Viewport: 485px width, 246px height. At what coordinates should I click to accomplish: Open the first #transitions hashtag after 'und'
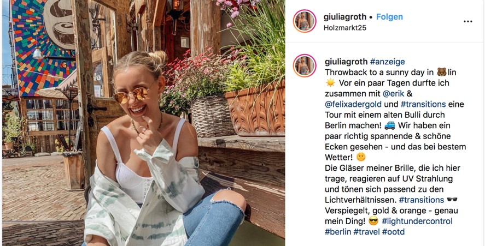(423, 104)
